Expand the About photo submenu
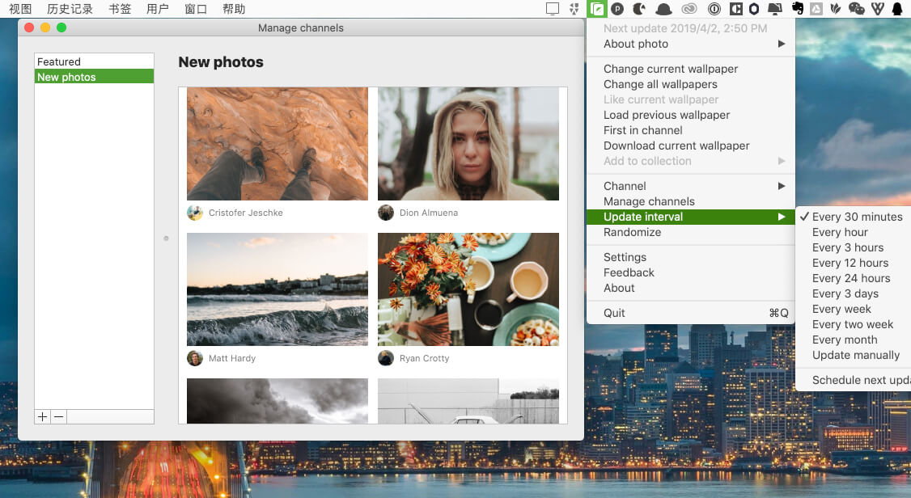The width and height of the screenshot is (911, 498). click(x=691, y=44)
